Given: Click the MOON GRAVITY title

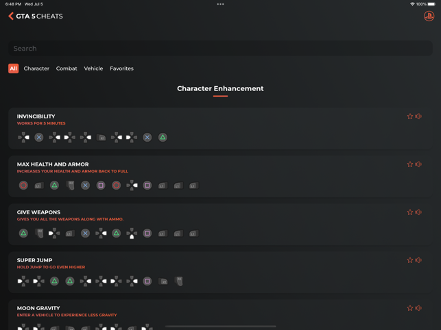Looking at the screenshot, I should (x=38, y=308).
